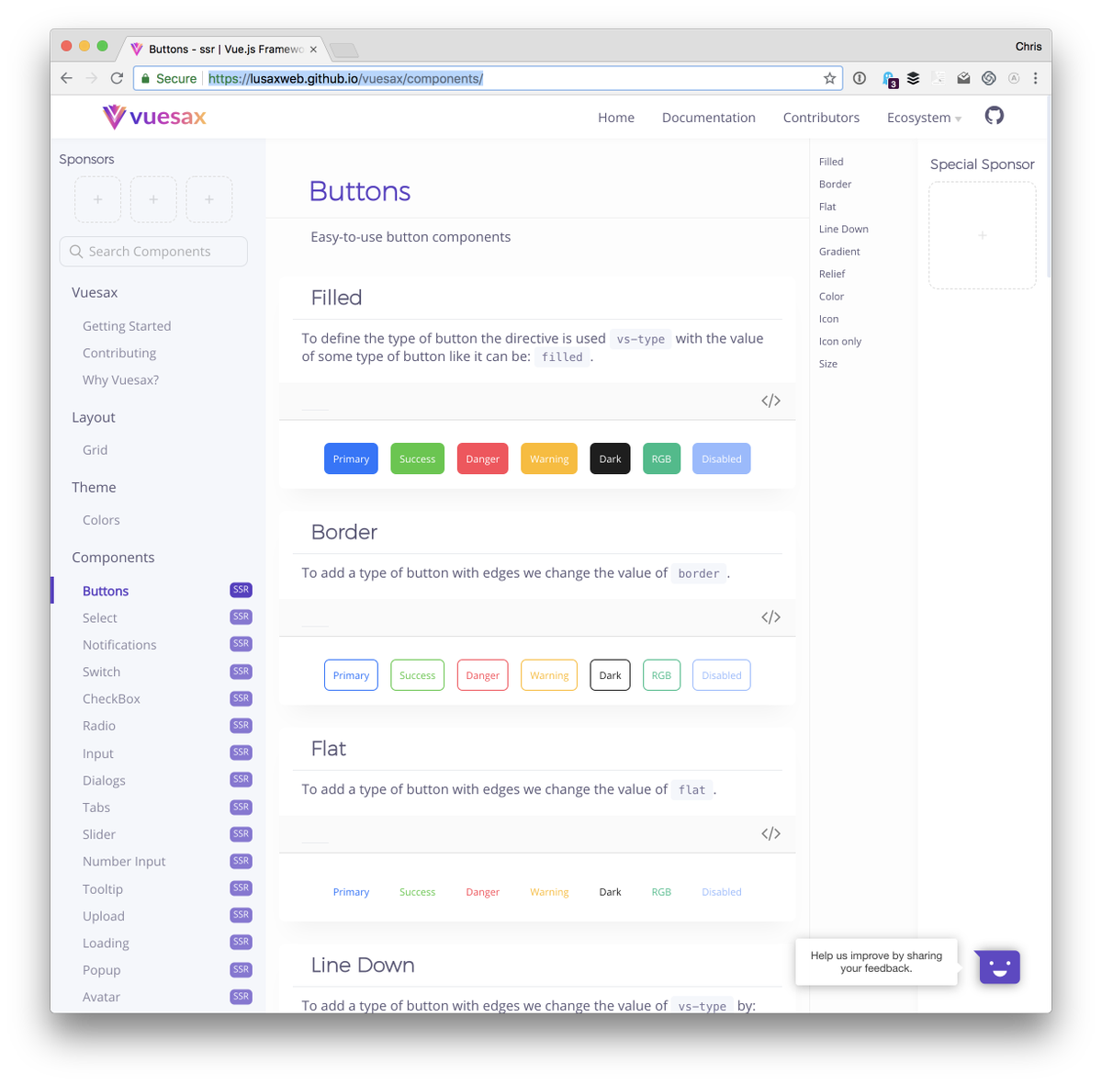The width and height of the screenshot is (1102, 1085).
Task: Click the Vuesax logo
Action: click(154, 117)
